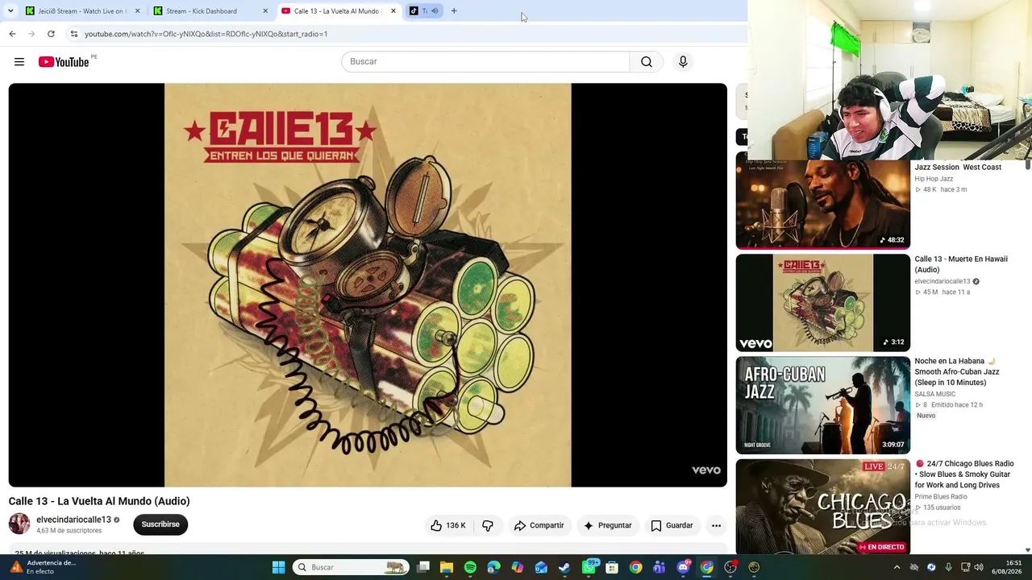The height and width of the screenshot is (580, 1032).
Task: Close the Calle 13 YouTube tab
Action: click(x=393, y=11)
